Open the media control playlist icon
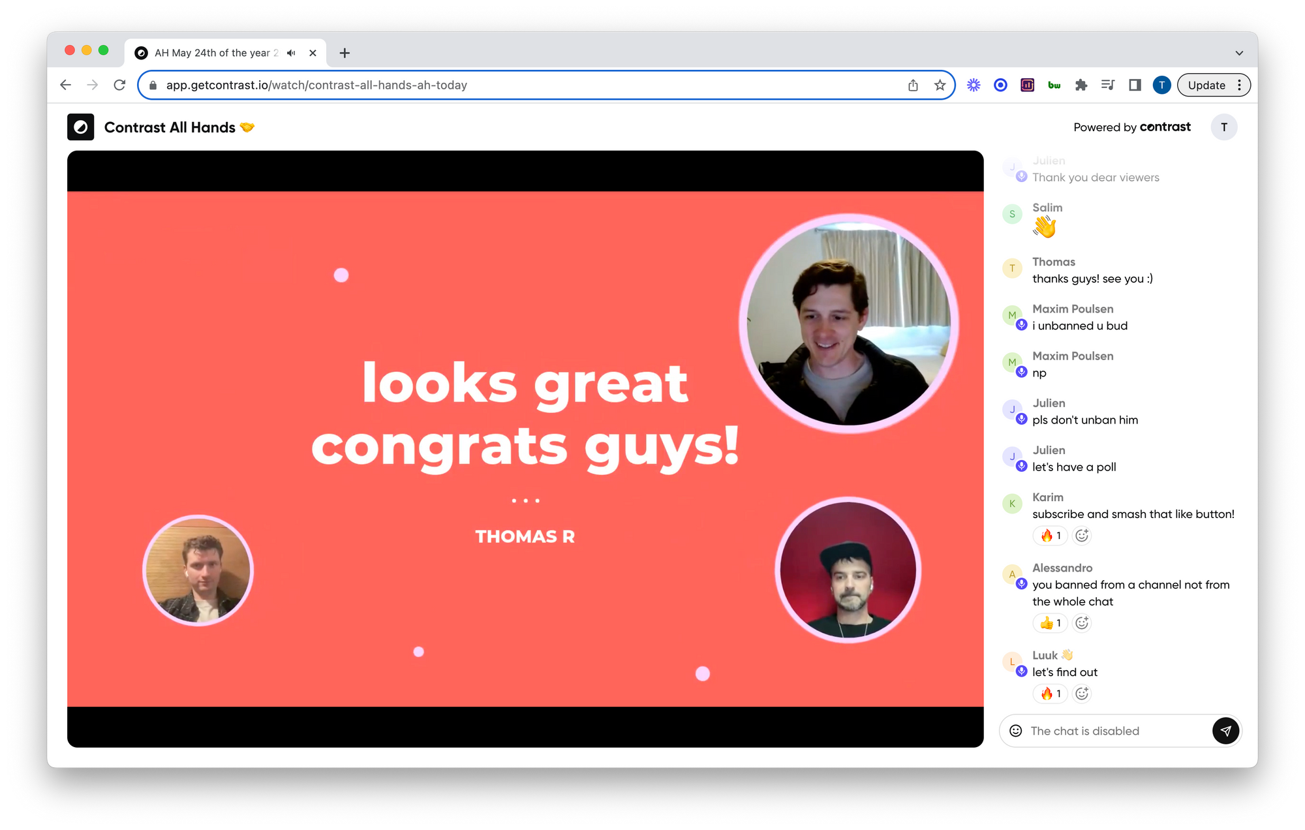Image resolution: width=1305 pixels, height=830 pixels. tap(1108, 85)
